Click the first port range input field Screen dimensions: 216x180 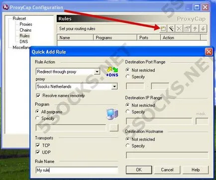click(x=135, y=86)
